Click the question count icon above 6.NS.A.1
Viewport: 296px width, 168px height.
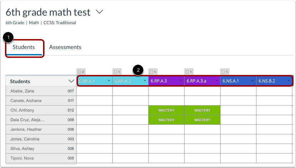pyautogui.click(x=225, y=72)
